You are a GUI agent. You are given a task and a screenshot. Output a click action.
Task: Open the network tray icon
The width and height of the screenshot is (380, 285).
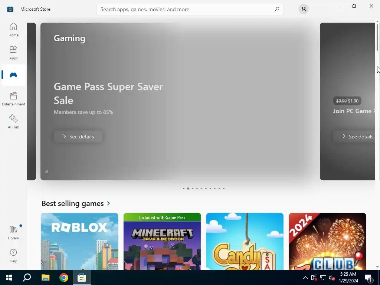point(323,278)
